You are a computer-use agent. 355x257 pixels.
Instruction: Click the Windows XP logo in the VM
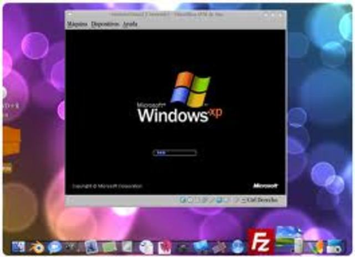[x=180, y=97]
